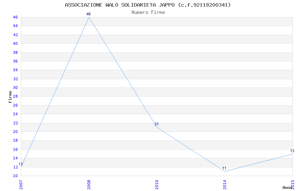Click the y-axis value 30
The image size is (296, 191).
[x=15, y=88]
